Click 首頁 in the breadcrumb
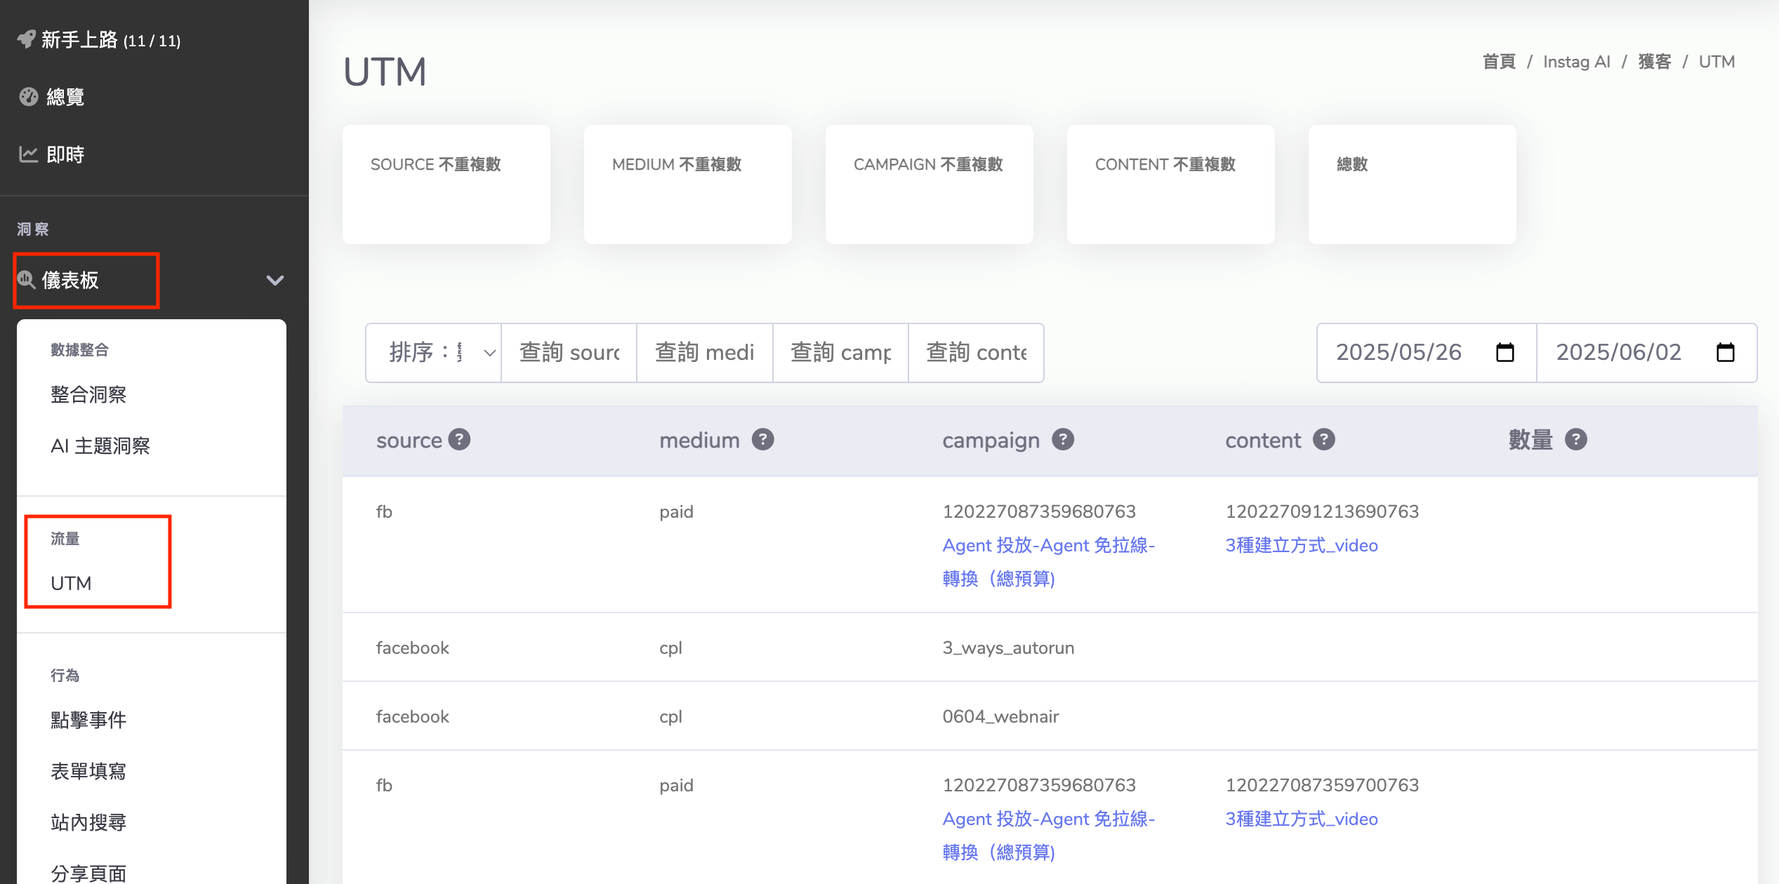Image resolution: width=1779 pixels, height=884 pixels. 1498,62
